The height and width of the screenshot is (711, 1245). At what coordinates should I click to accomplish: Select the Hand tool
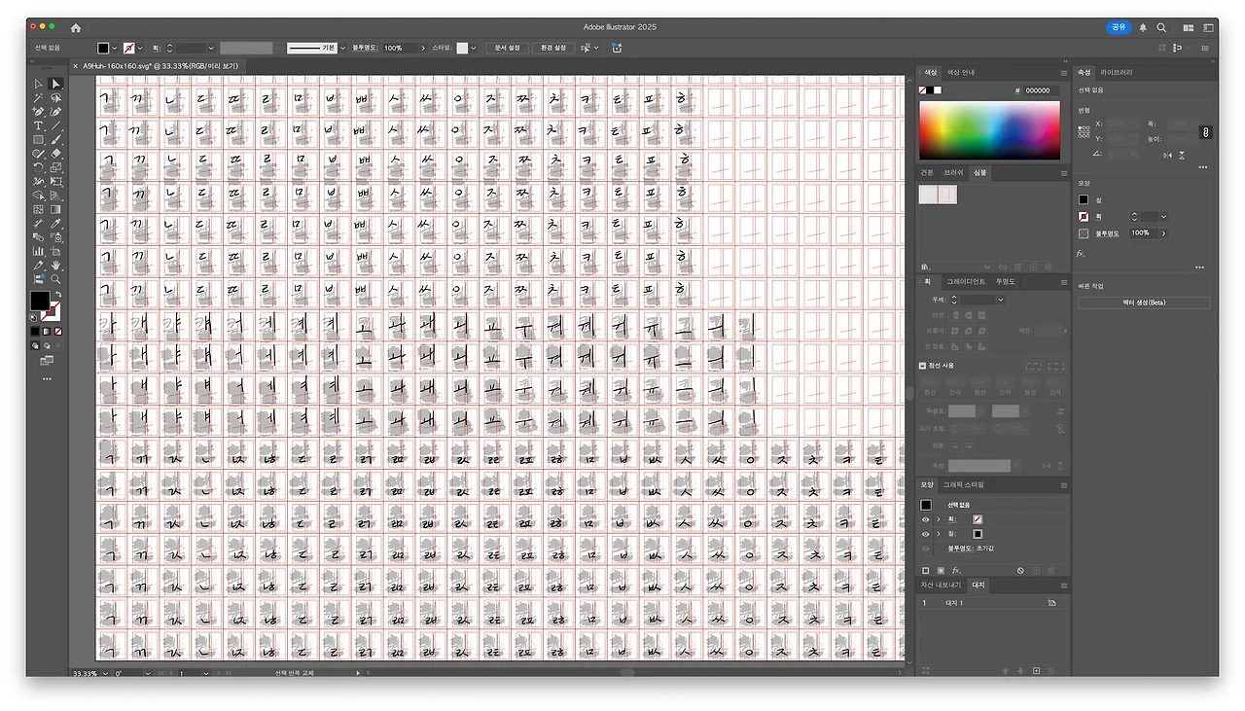(56, 266)
